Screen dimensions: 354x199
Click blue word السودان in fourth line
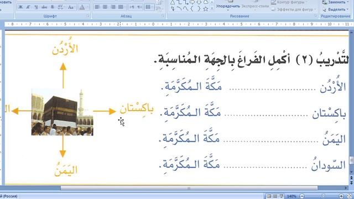[x=329, y=164]
